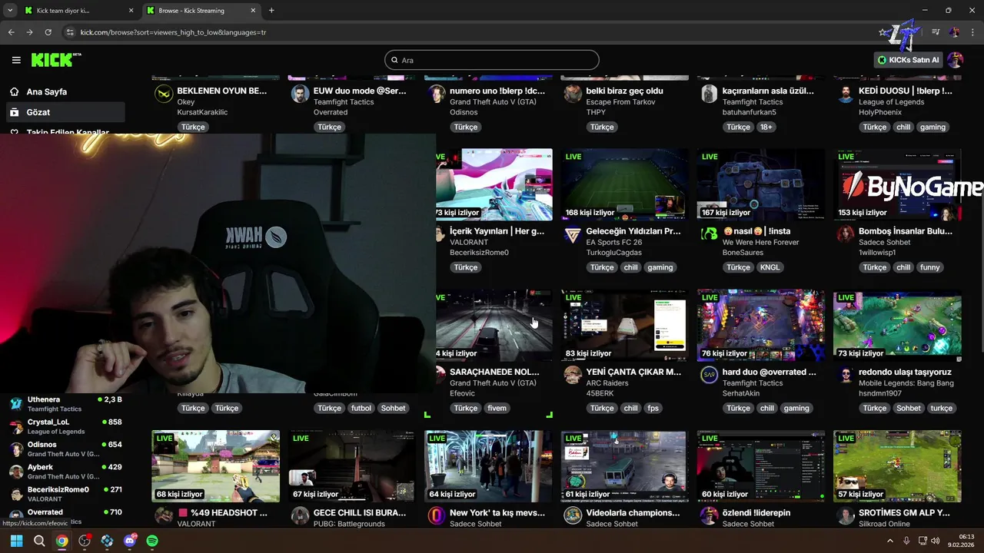Screen dimensions: 984x553
Task: Select the fivem tag
Action: click(497, 408)
